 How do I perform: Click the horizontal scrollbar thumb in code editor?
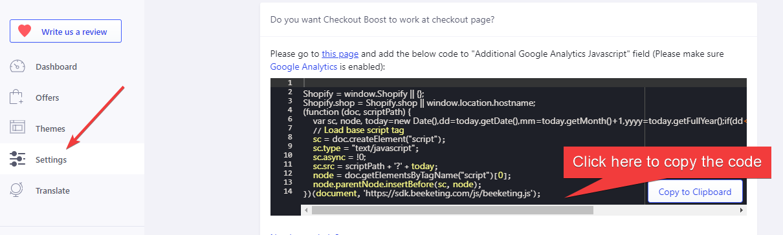pyautogui.click(x=452, y=210)
